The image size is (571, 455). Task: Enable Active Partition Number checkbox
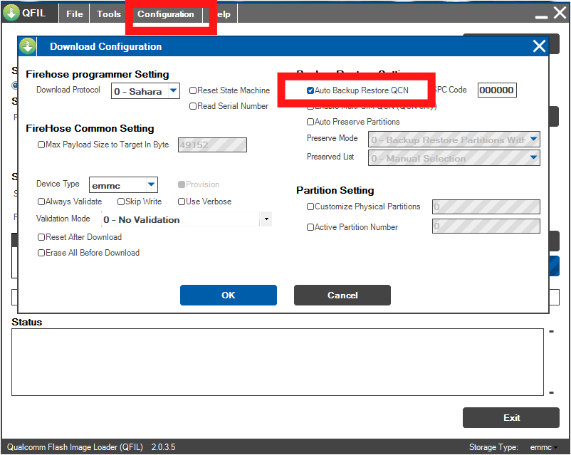coord(310,227)
